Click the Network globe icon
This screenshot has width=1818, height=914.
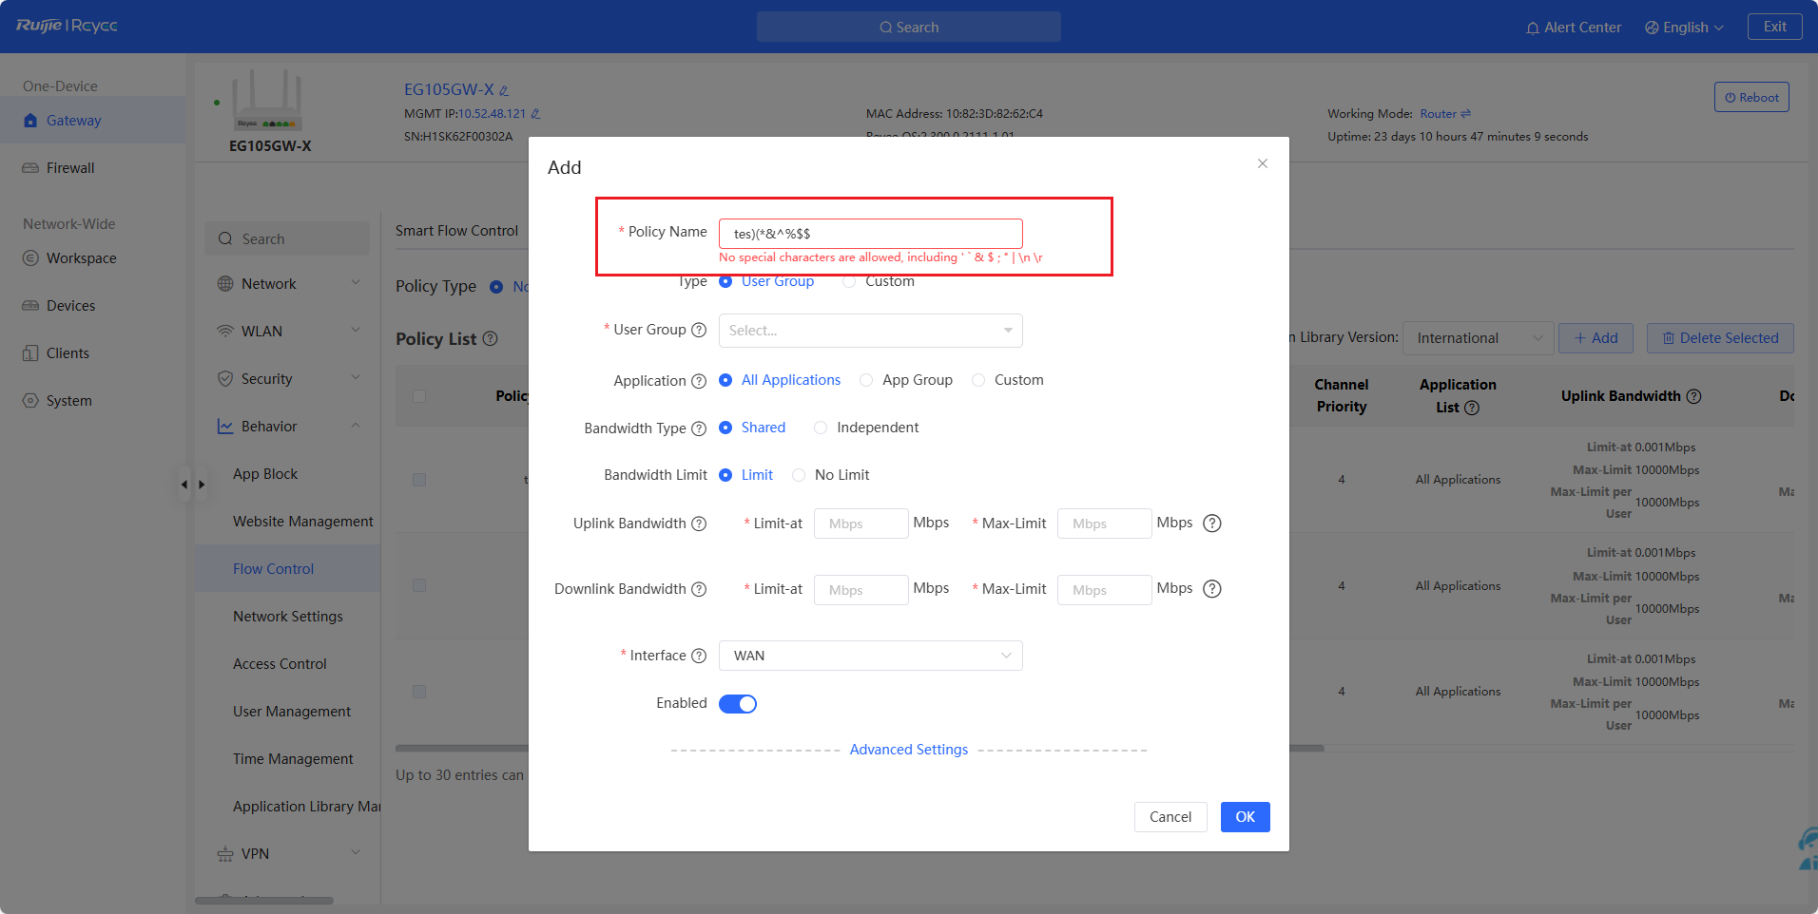click(225, 284)
